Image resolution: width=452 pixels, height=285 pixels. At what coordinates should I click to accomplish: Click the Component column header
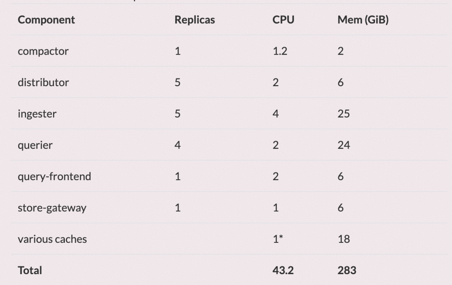coord(46,20)
